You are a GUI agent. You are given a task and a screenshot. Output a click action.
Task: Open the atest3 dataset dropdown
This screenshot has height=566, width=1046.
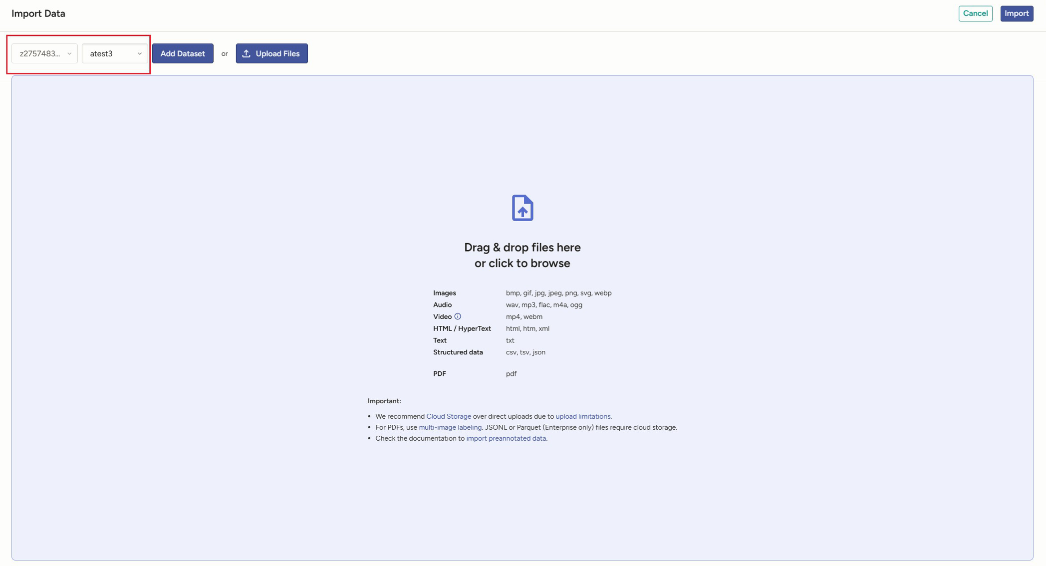[x=109, y=53]
